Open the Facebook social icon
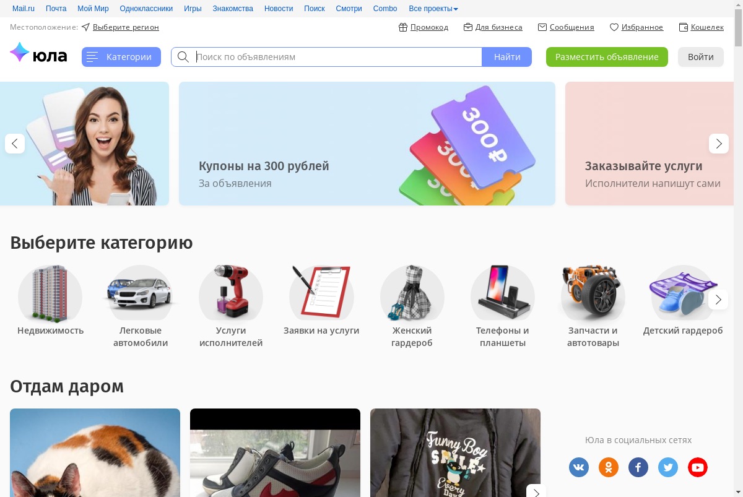The height and width of the screenshot is (497, 743). pos(638,467)
